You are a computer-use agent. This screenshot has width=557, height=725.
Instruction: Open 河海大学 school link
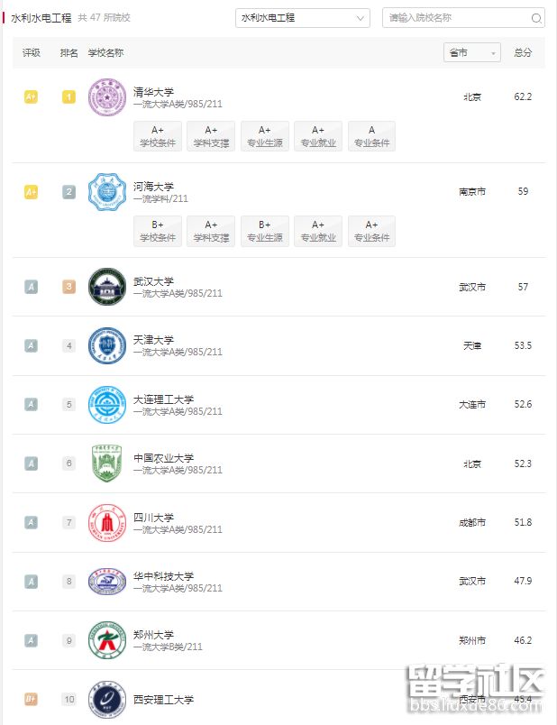pos(153,187)
